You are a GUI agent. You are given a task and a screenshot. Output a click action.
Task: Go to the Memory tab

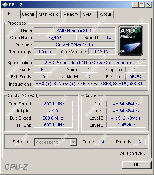click(71, 14)
